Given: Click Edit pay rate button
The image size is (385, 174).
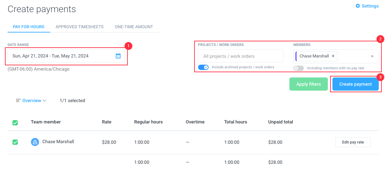Looking at the screenshot, I should (353, 142).
